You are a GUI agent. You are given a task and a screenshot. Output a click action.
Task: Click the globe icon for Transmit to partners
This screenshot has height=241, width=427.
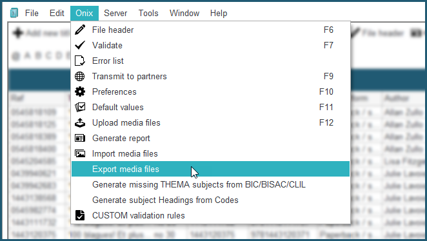[80, 77]
